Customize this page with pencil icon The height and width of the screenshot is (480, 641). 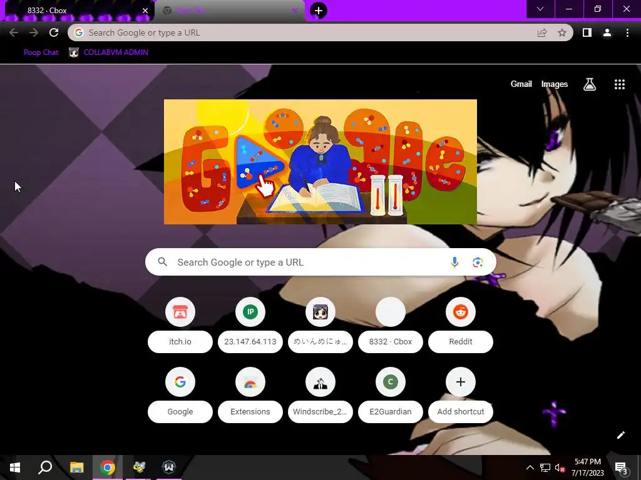click(x=620, y=435)
